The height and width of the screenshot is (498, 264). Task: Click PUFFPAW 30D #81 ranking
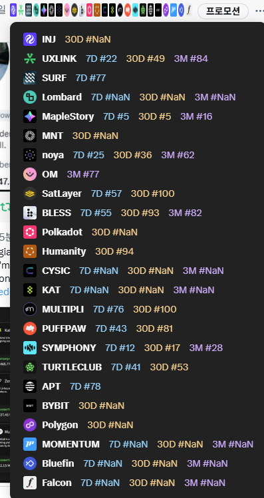pyautogui.click(x=154, y=328)
